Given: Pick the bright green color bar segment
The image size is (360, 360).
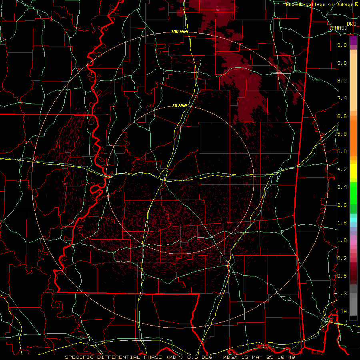Looking at the screenshot, I should click(x=353, y=194).
